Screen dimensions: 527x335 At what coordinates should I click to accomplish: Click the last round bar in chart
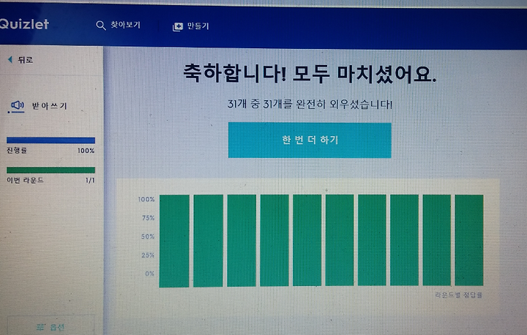point(469,240)
